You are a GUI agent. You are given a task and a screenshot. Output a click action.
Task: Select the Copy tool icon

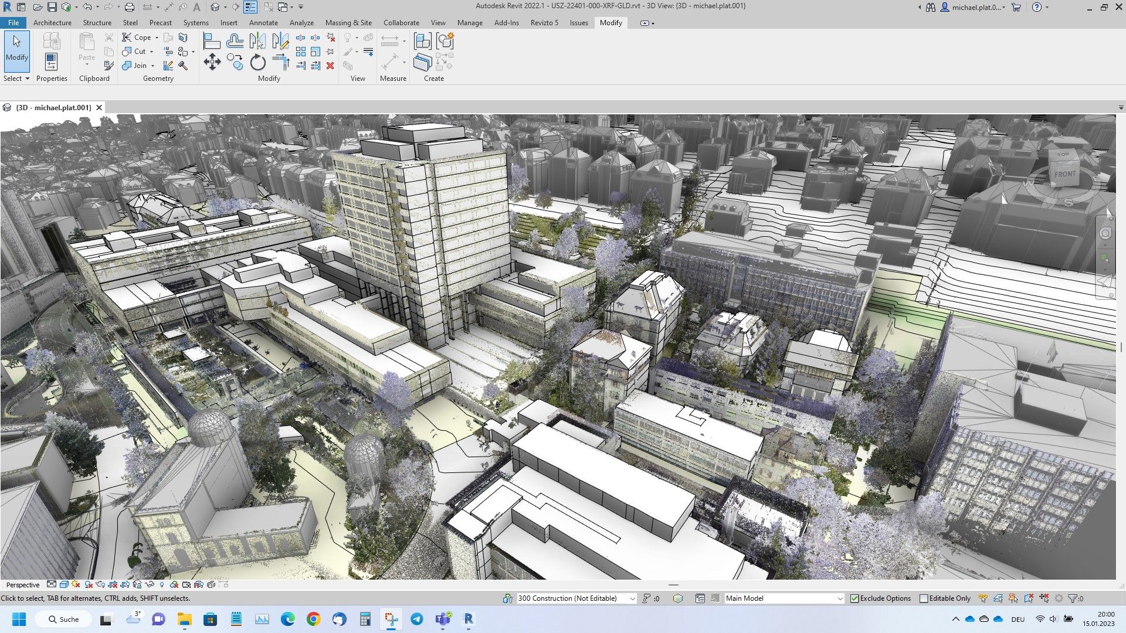[235, 62]
